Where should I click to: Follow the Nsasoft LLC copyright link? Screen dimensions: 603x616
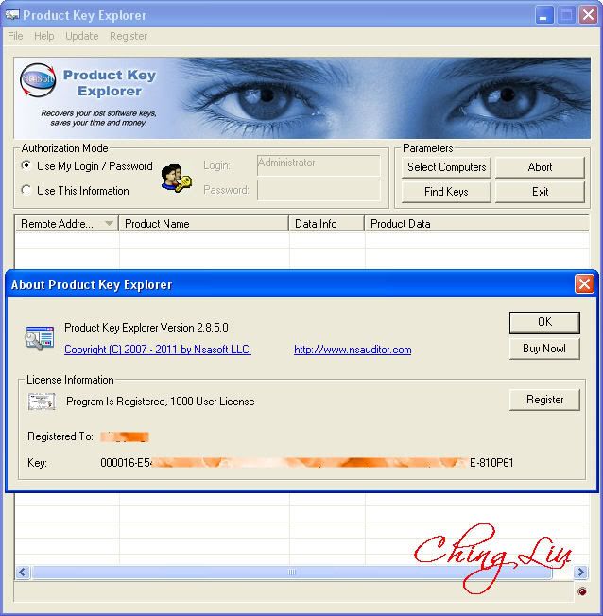pos(158,350)
